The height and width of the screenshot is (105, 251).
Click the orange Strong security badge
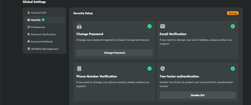click(233, 13)
